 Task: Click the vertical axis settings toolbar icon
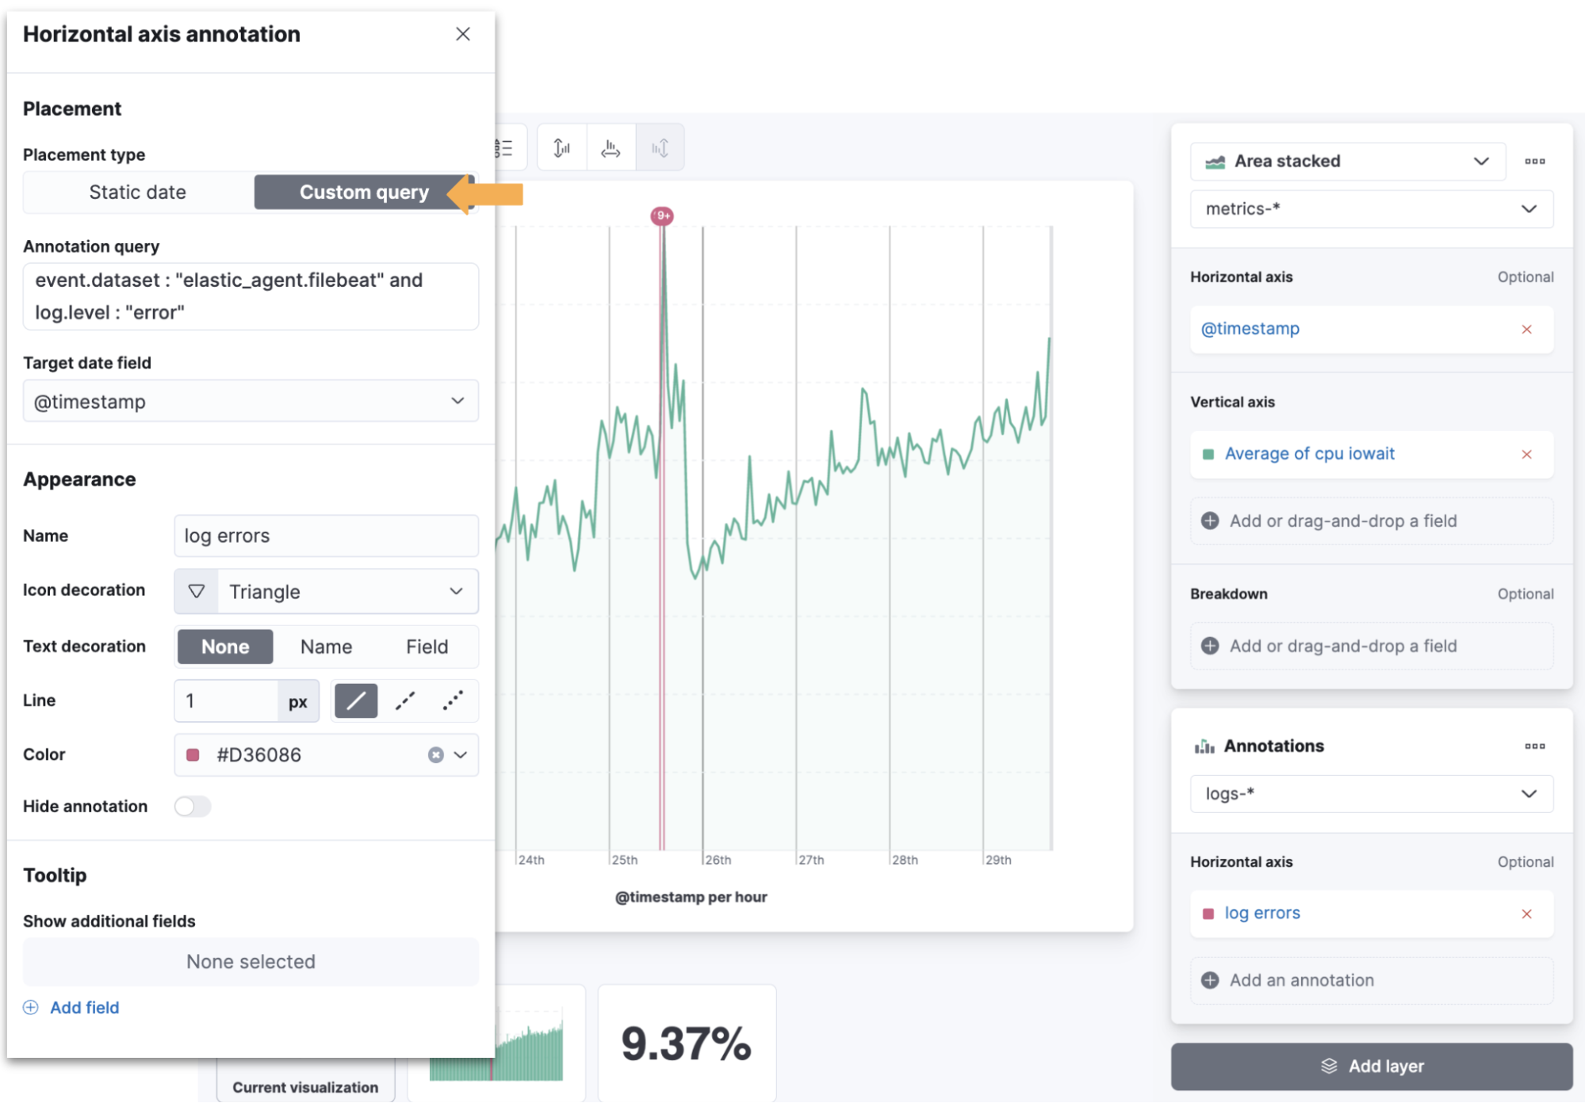(x=561, y=147)
